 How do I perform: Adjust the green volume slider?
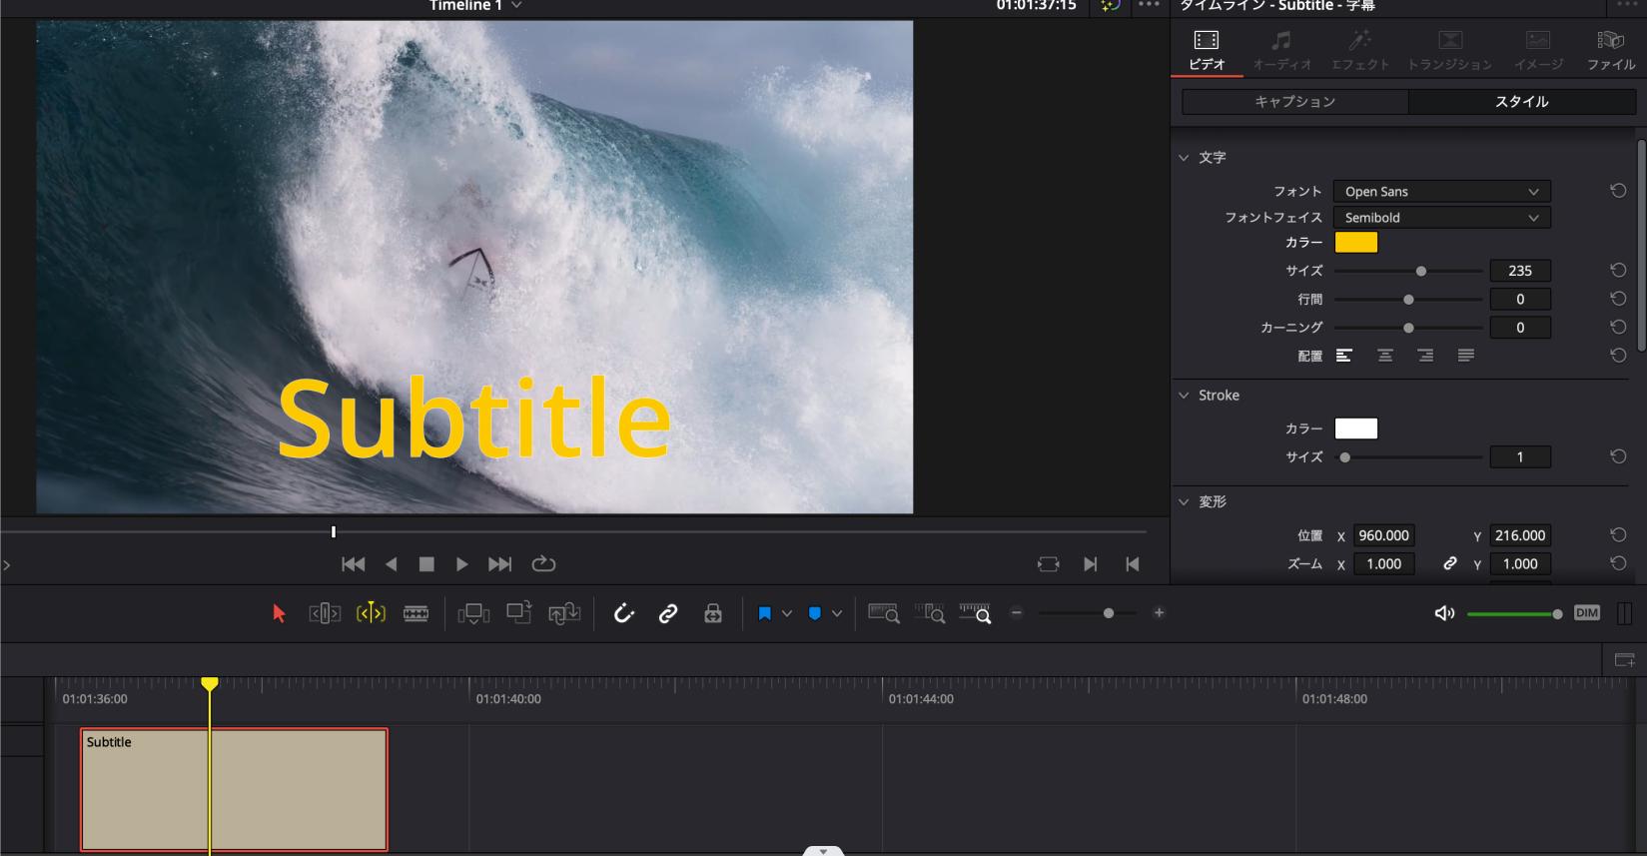tap(1514, 613)
